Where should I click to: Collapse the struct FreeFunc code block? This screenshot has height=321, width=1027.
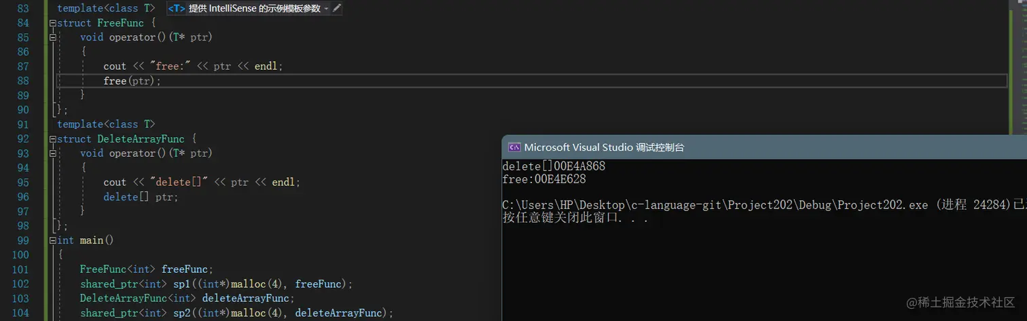click(x=52, y=23)
